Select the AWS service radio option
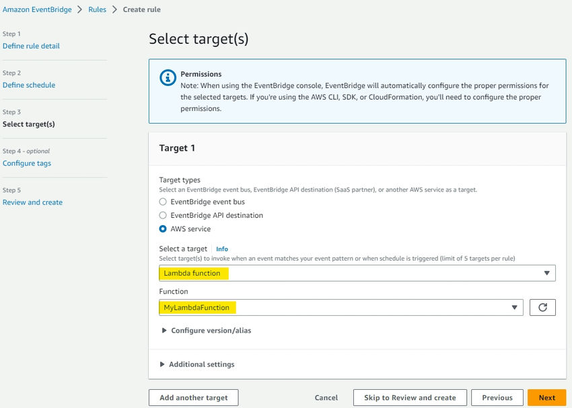Viewport: 572px width, 408px height. [163, 229]
